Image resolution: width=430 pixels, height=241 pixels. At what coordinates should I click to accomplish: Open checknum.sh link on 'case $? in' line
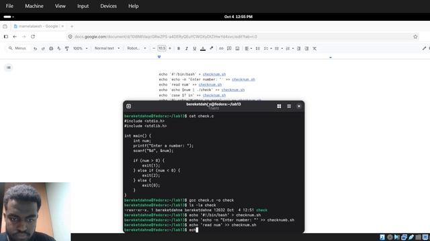(x=214, y=95)
